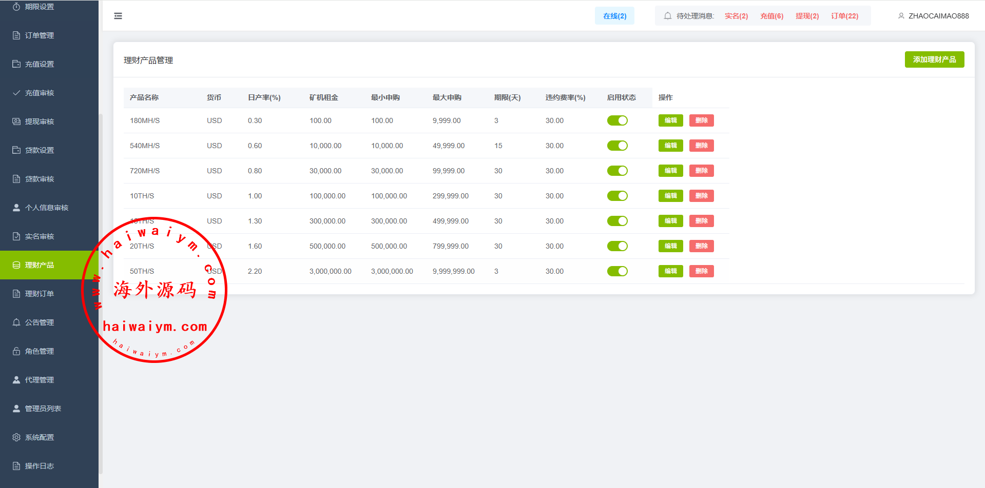Viewport: 985px width, 488px height.
Task: Open the 订单管理 sidebar menu
Action: pyautogui.click(x=40, y=35)
